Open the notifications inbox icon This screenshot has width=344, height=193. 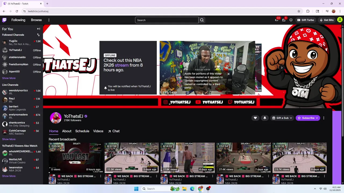point(284,20)
